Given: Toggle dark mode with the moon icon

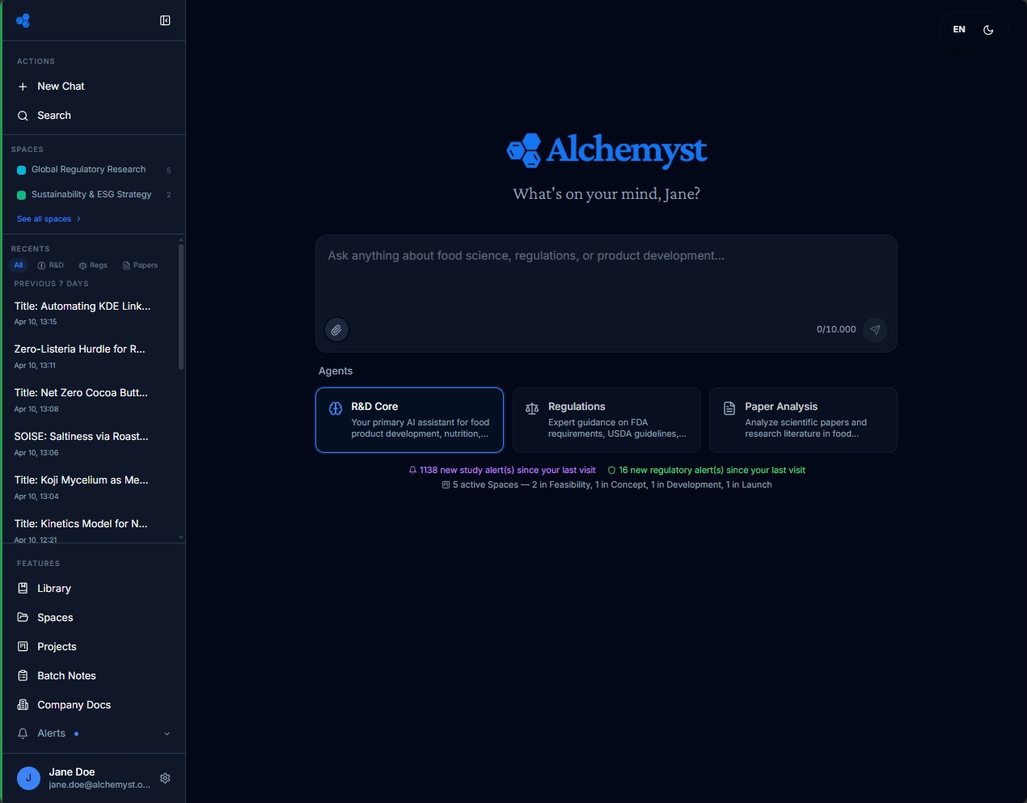Looking at the screenshot, I should 988,30.
